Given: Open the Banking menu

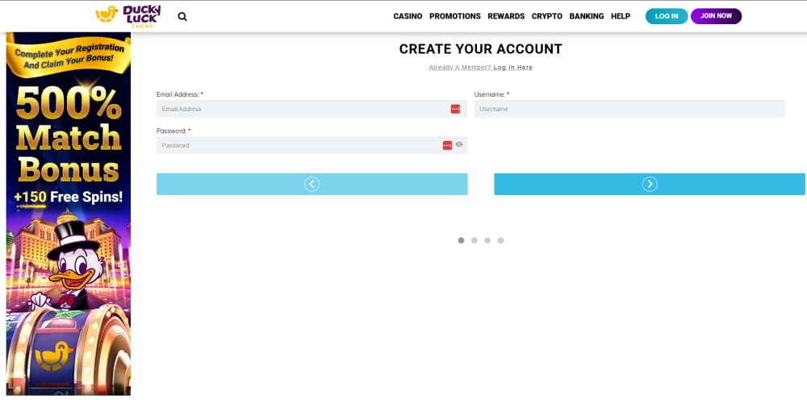Looking at the screenshot, I should [x=587, y=16].
